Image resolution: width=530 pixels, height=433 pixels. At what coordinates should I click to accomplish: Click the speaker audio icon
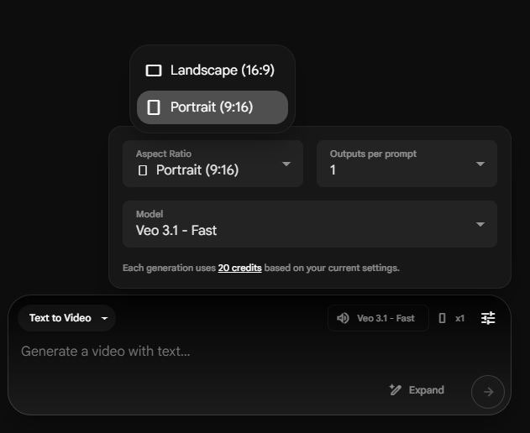[343, 318]
